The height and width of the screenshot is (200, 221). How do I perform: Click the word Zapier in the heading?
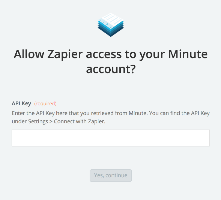pyautogui.click(x=65, y=54)
